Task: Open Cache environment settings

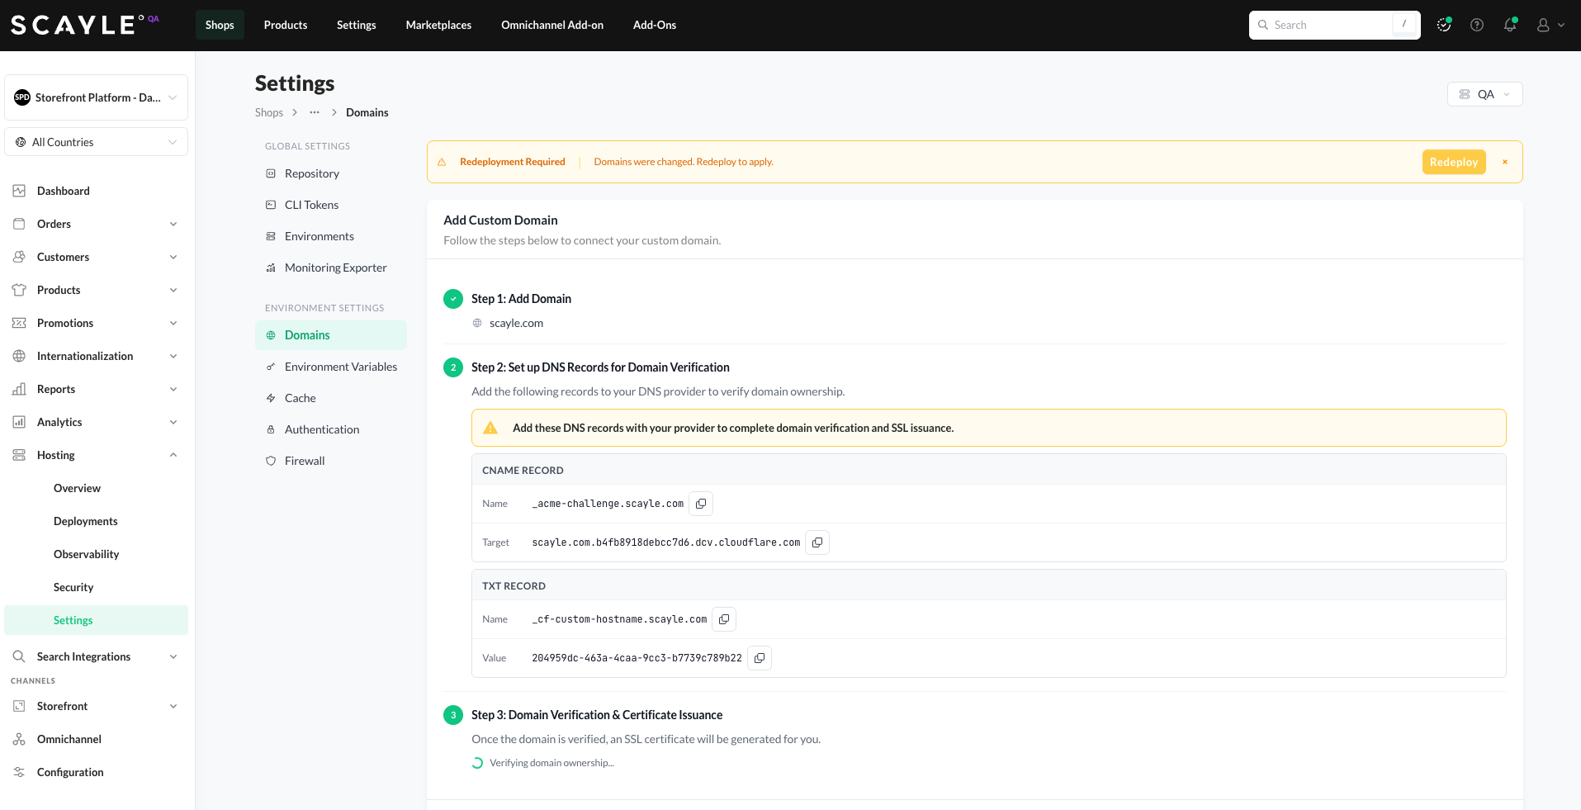Action: 331,398
